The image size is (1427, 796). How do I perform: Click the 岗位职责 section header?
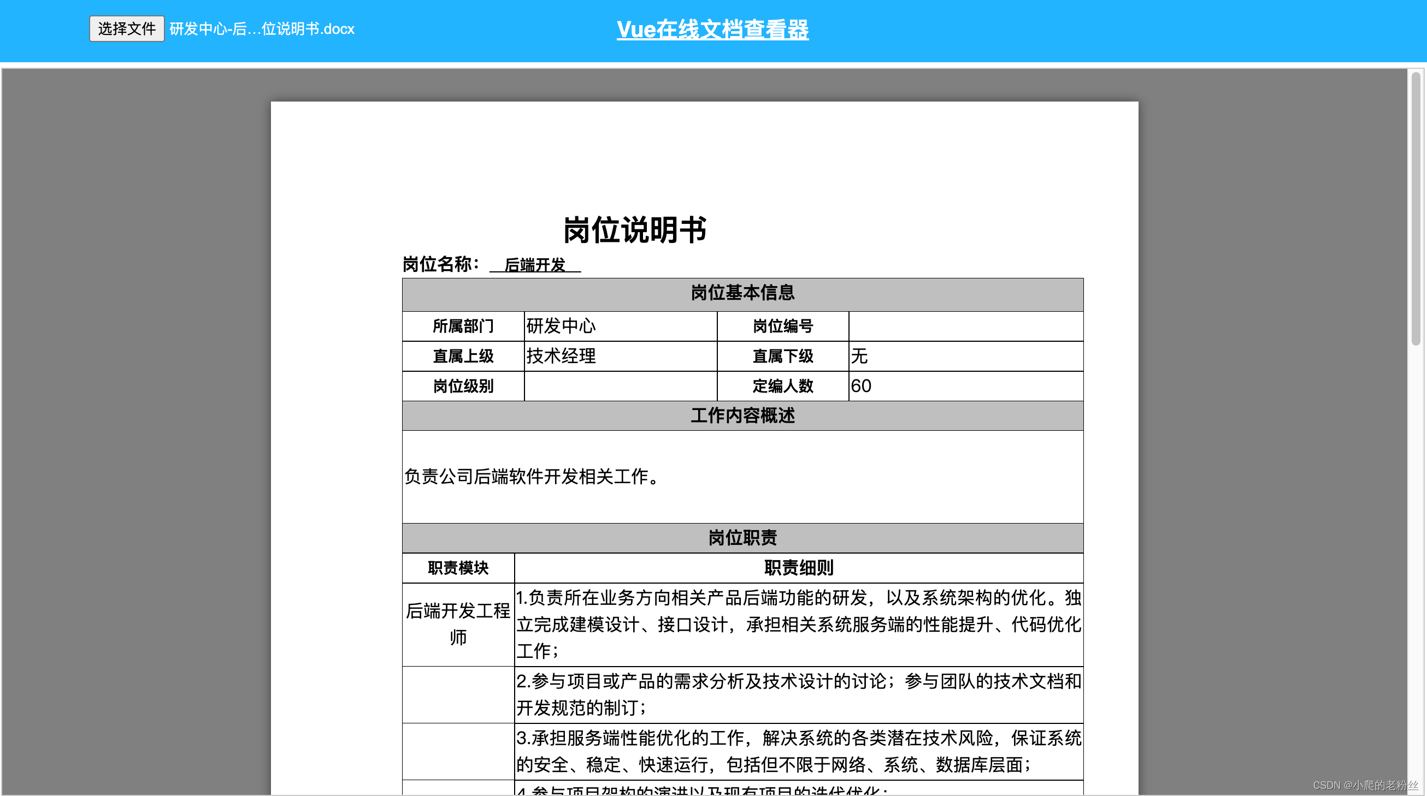point(742,538)
